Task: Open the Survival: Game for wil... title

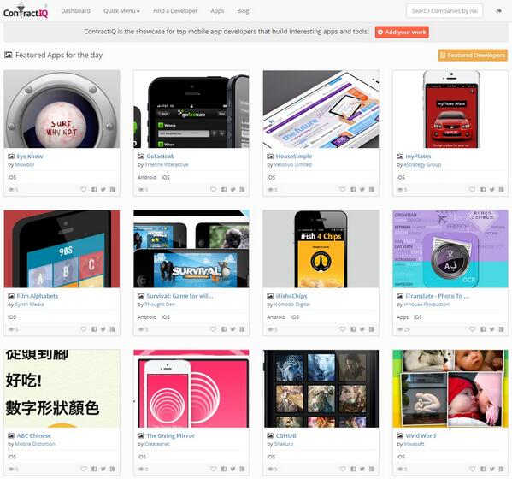Action: 179,296
